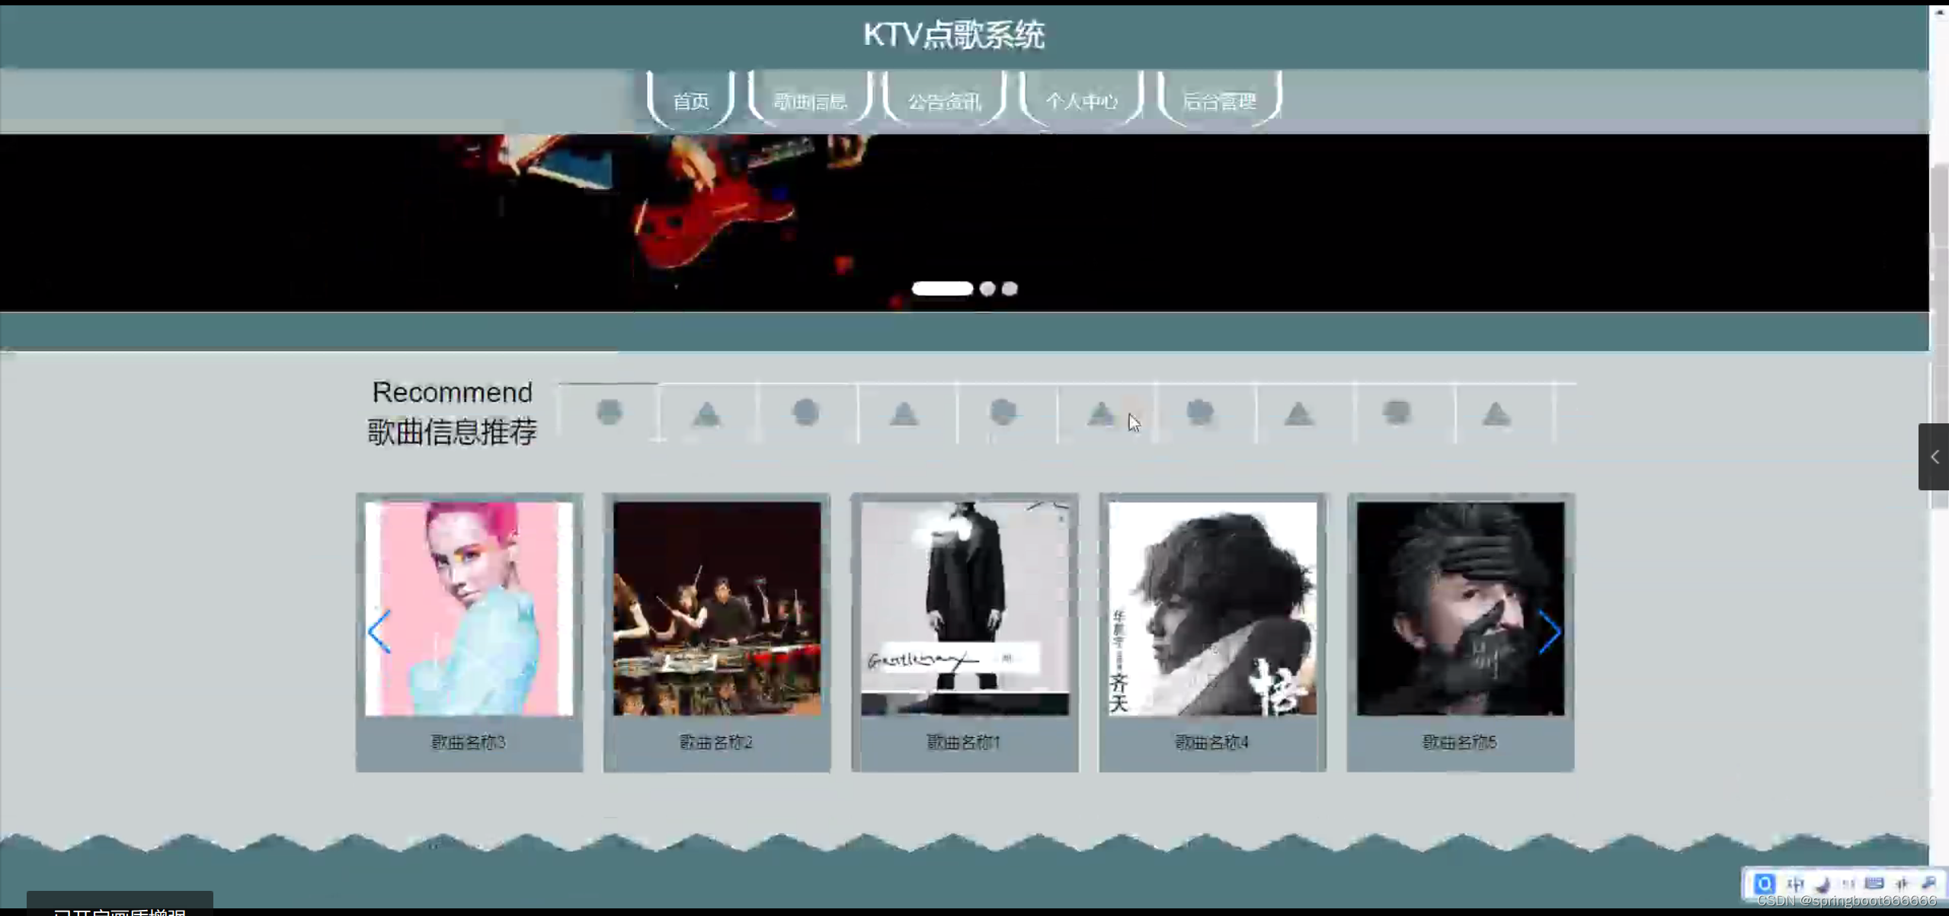Click the fourth triangle filter icon in the recommend strip

pyautogui.click(x=1299, y=412)
